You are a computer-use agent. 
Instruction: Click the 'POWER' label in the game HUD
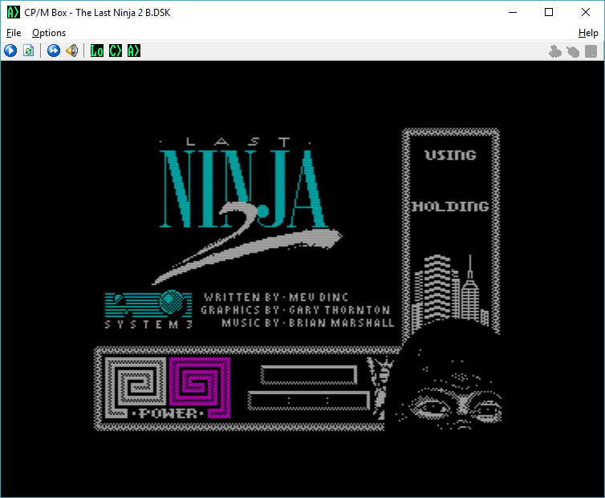(x=168, y=414)
